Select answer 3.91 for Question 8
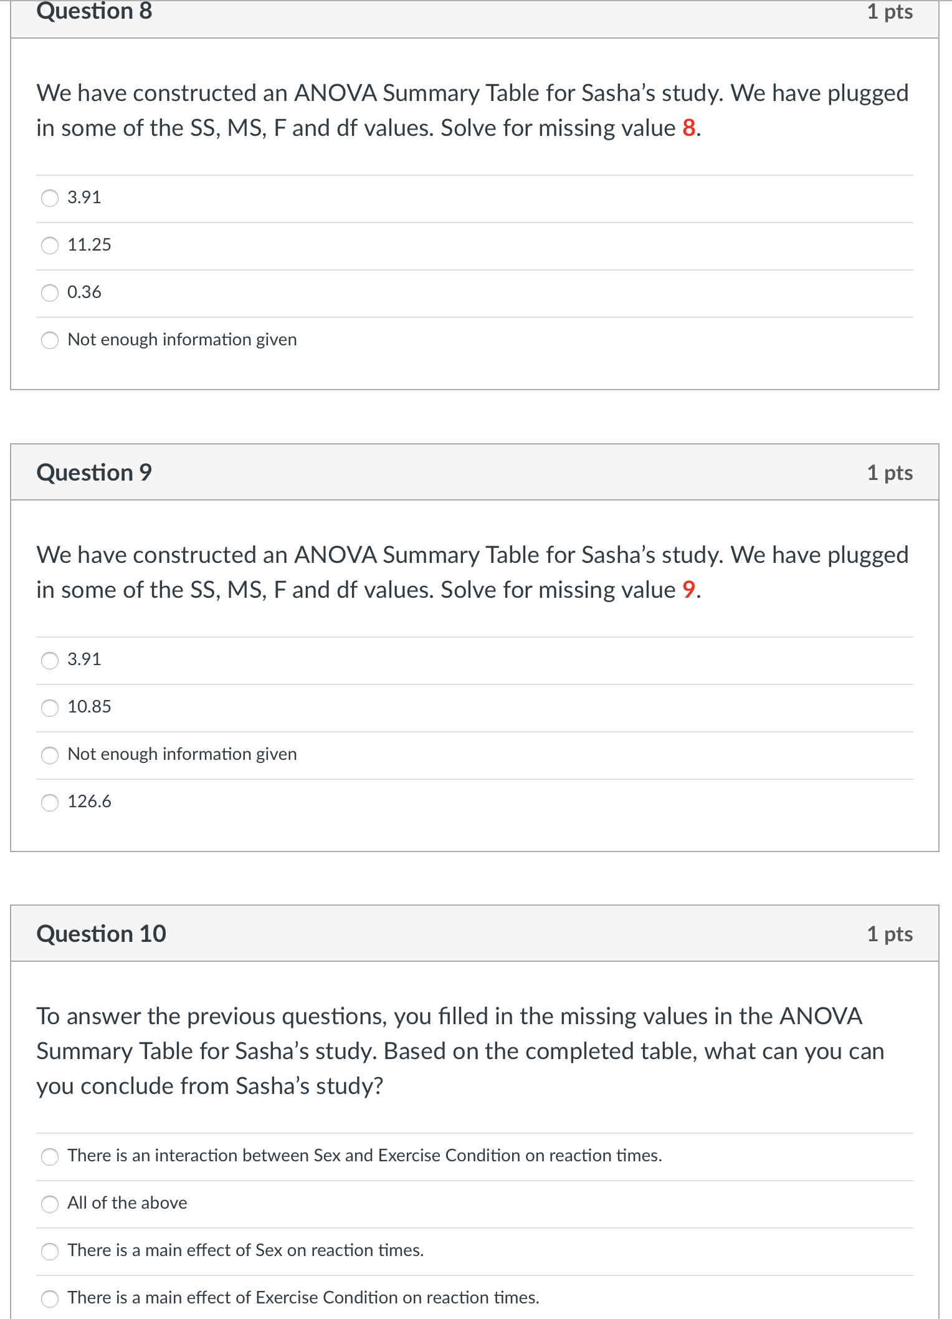Viewport: 952px width, 1319px height. [50, 198]
